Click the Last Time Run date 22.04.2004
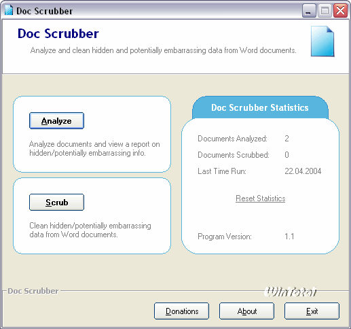Screen dimensions: 351x329 click(x=303, y=171)
